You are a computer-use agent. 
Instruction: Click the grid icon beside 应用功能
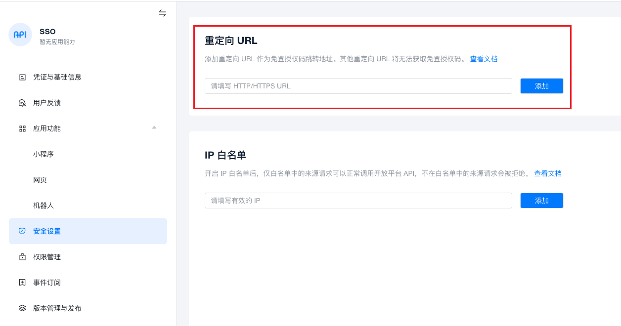tap(22, 128)
